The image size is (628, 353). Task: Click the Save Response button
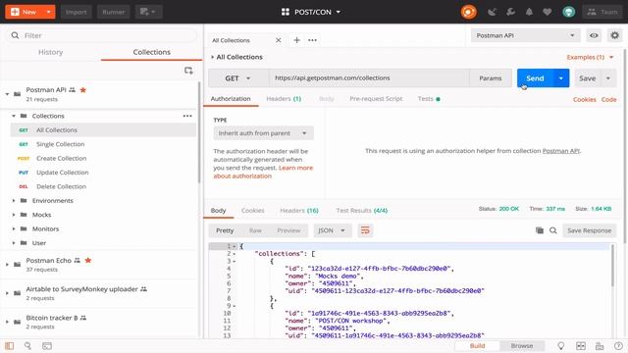[x=589, y=230]
